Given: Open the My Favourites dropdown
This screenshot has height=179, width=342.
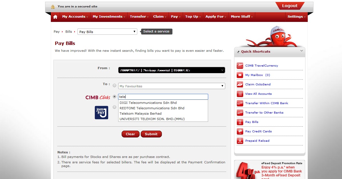Looking at the screenshot, I should [x=172, y=86].
